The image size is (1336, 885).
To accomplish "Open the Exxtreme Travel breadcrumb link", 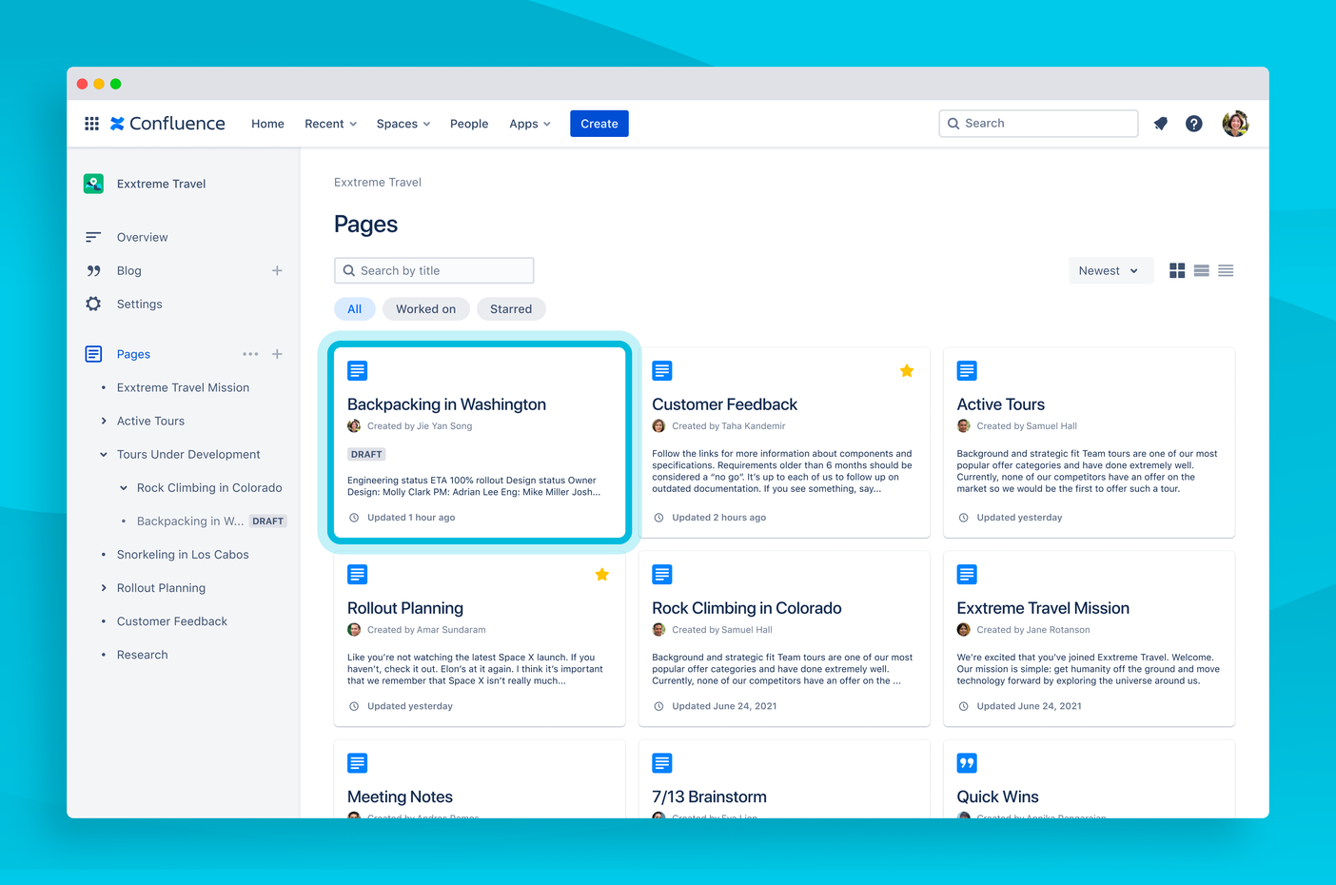I will click(378, 183).
